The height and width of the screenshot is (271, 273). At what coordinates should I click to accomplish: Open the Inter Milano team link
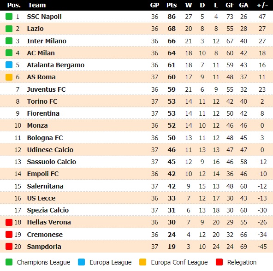tap(47, 41)
